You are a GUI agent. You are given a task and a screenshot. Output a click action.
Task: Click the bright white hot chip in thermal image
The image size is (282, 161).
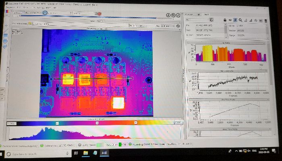pos(118,103)
